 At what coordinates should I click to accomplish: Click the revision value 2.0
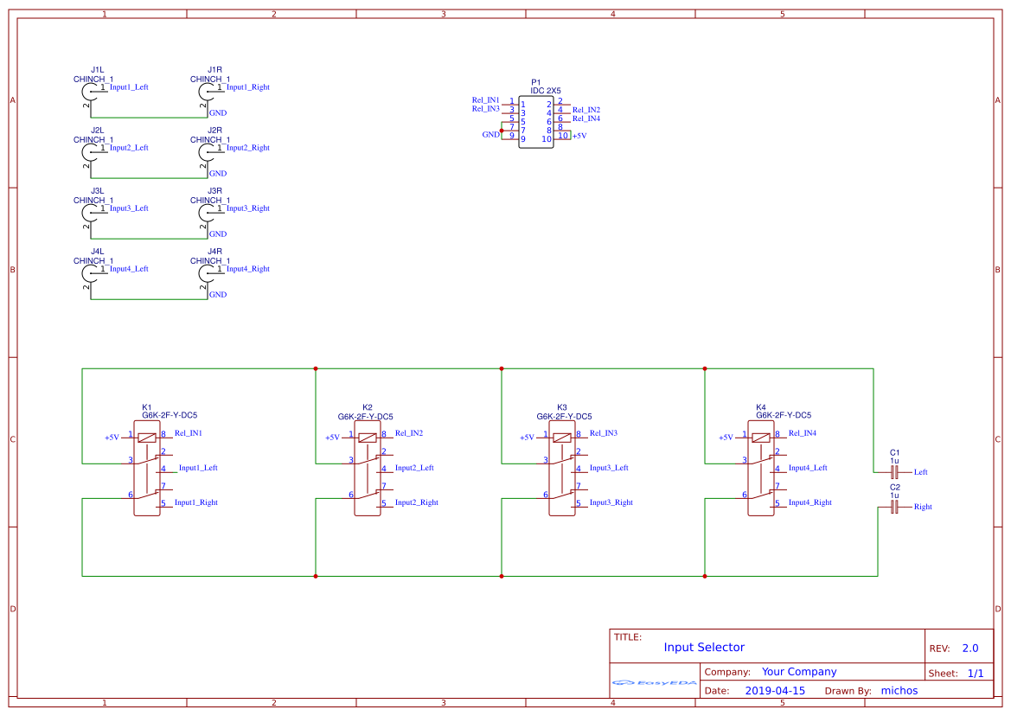click(x=971, y=648)
